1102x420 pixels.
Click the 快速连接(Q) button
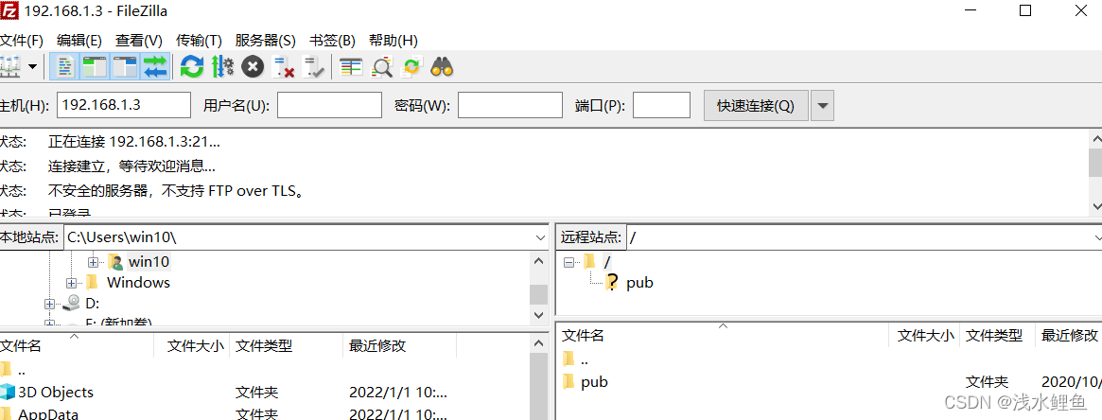(756, 105)
